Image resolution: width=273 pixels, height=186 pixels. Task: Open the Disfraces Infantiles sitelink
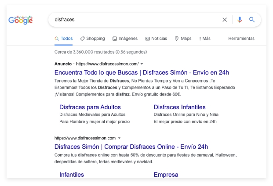pos(179,107)
